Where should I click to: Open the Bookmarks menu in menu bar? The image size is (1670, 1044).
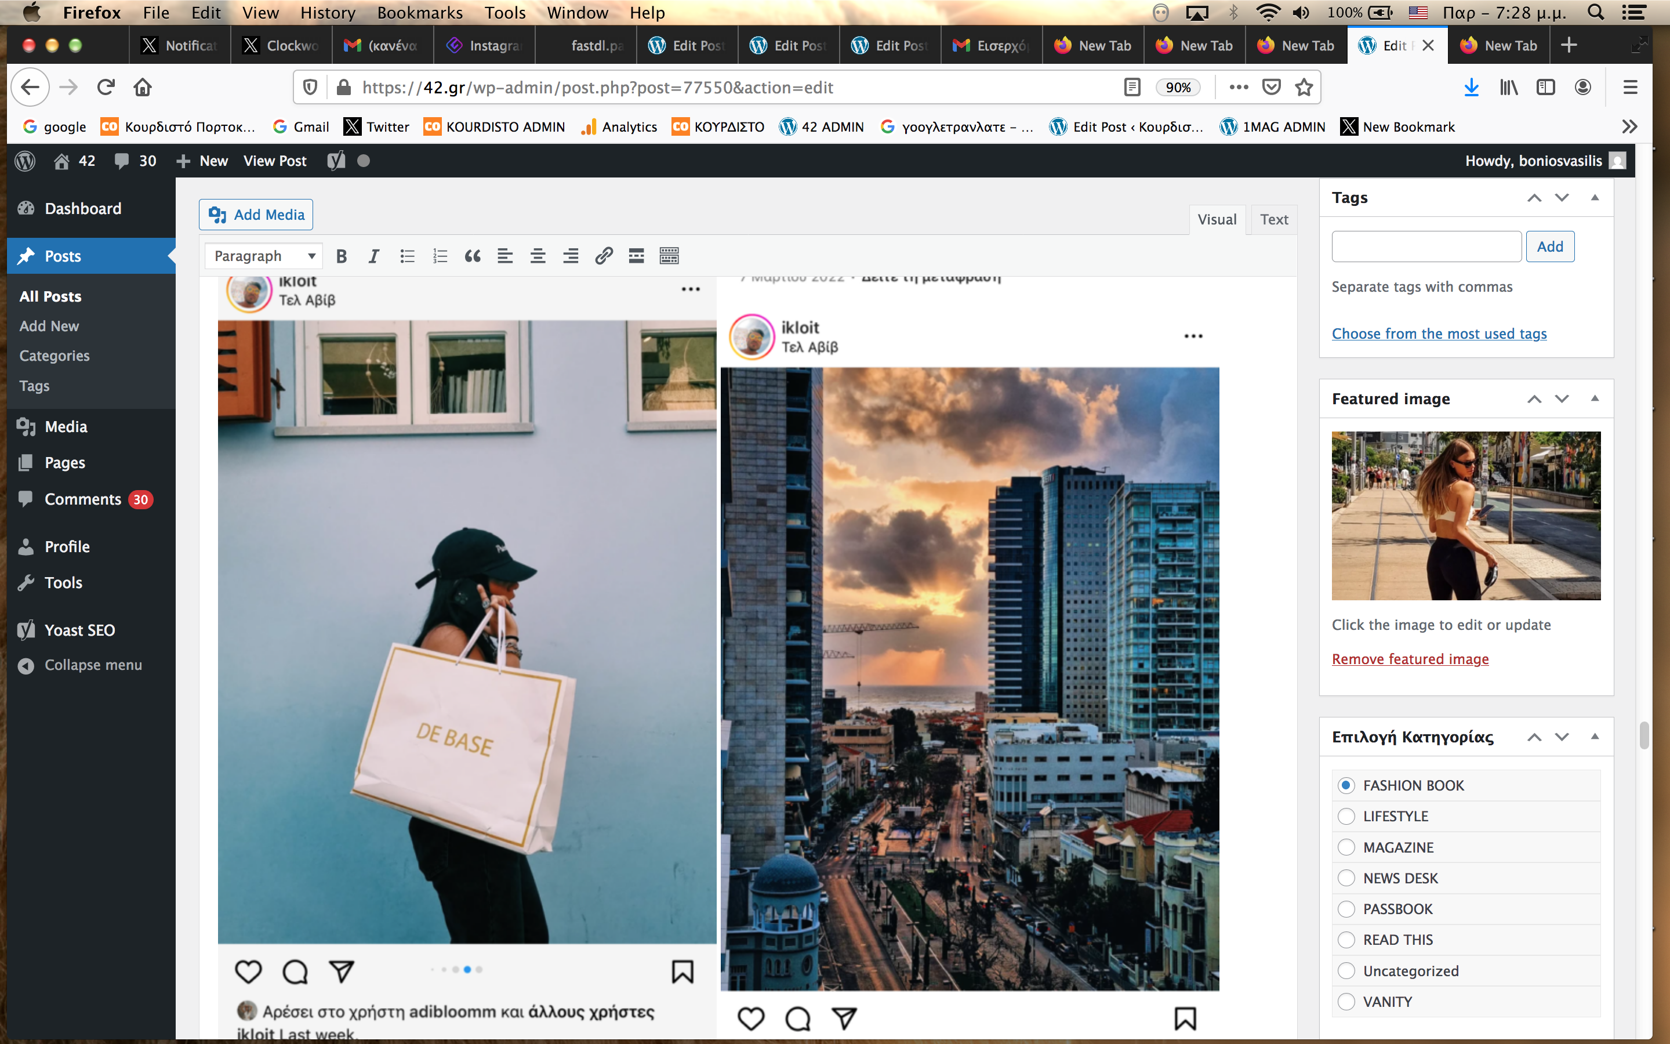(x=420, y=12)
